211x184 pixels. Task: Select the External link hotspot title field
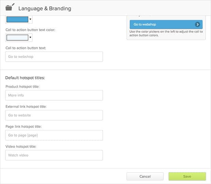[x=54, y=115]
